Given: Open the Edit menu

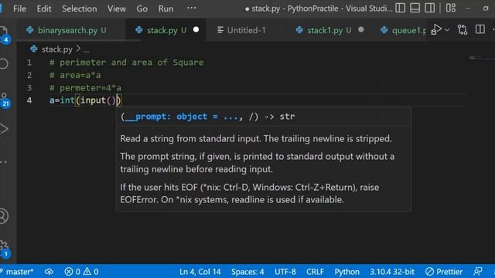Looking at the screenshot, I should 44,8.
